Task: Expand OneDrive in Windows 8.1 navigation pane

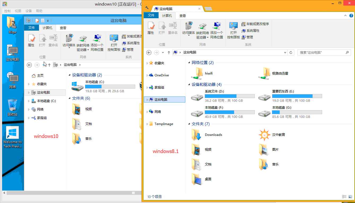Action: (x=147, y=75)
